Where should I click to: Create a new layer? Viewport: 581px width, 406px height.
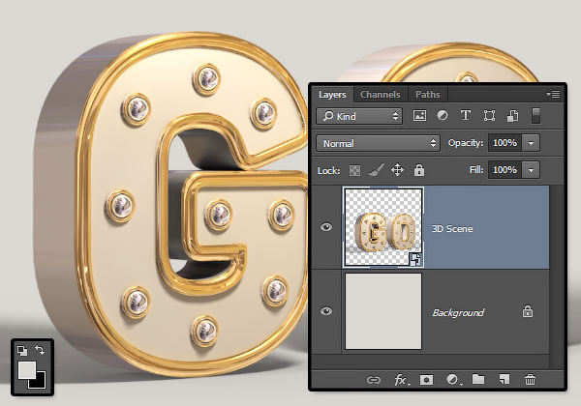pos(503,380)
